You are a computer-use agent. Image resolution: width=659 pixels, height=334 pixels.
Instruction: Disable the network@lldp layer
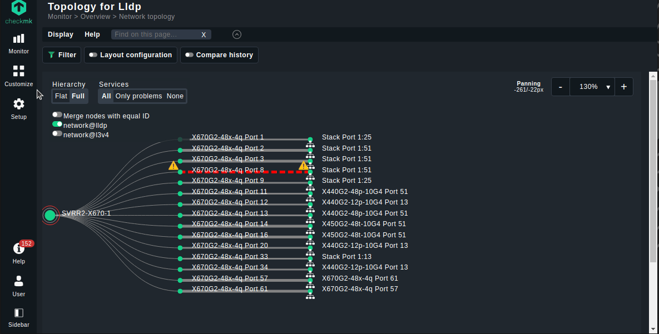pyautogui.click(x=57, y=124)
